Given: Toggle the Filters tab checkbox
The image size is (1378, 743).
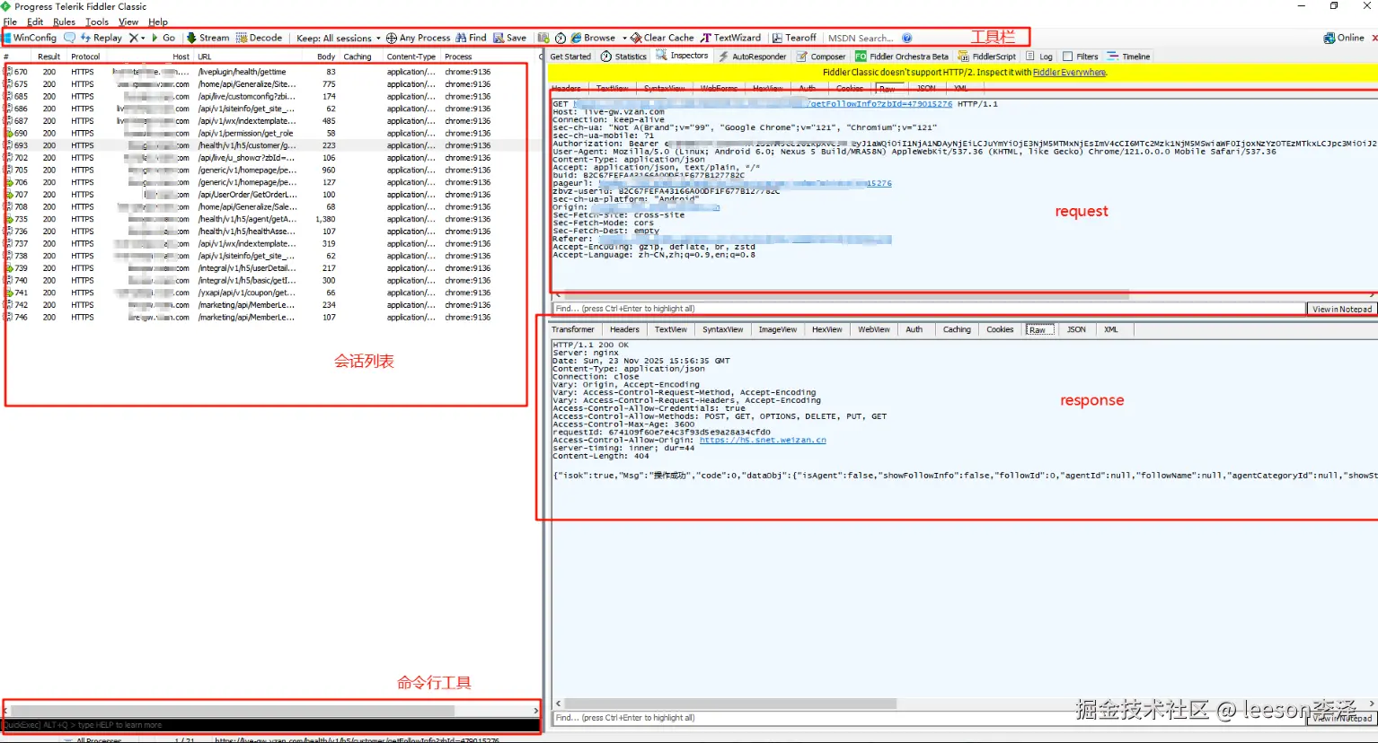Looking at the screenshot, I should click(x=1068, y=57).
